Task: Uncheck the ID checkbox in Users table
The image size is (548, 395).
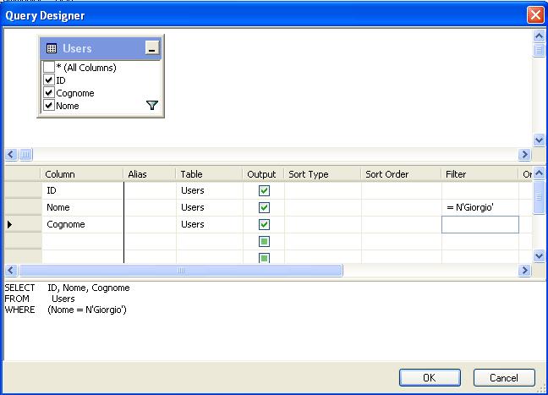Action: tap(49, 80)
